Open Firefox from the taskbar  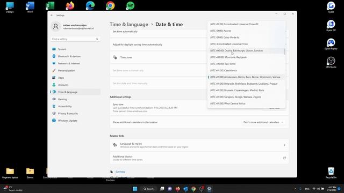(178, 189)
